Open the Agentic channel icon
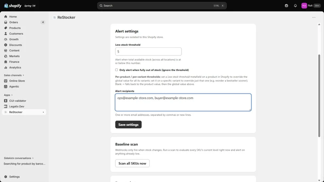The image size is (324, 182). pos(6,87)
